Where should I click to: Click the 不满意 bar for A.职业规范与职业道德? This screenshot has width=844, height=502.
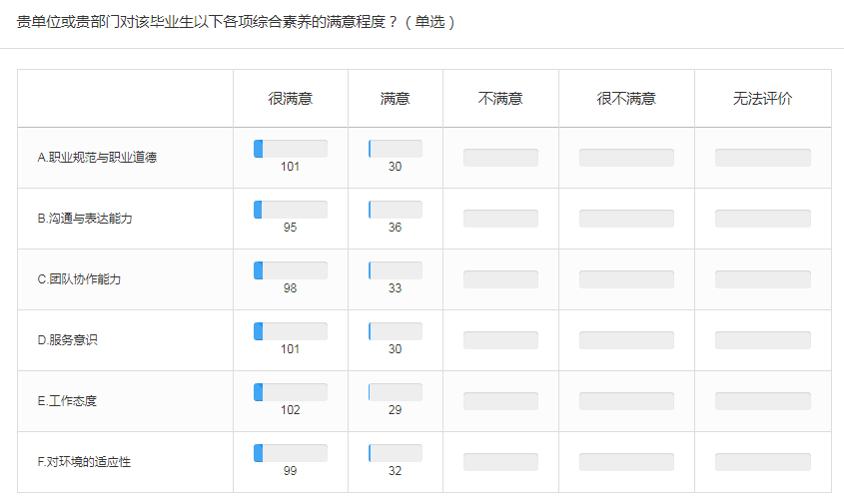(x=500, y=158)
